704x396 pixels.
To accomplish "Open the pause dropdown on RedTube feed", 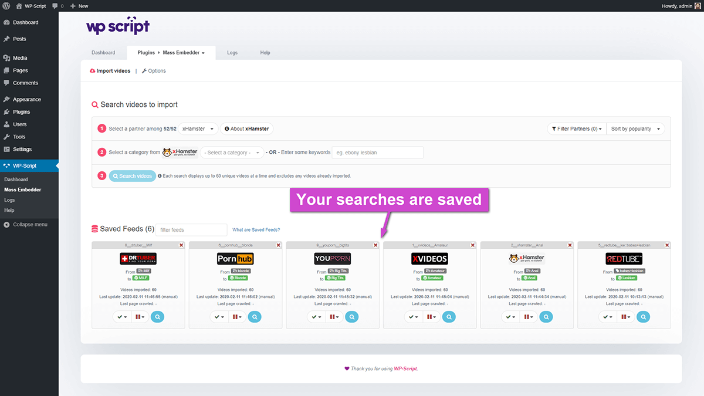I will 625,317.
